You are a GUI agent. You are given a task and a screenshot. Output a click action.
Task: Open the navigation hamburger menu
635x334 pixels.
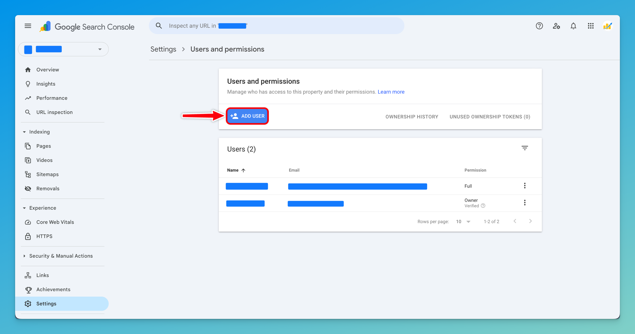[28, 26]
